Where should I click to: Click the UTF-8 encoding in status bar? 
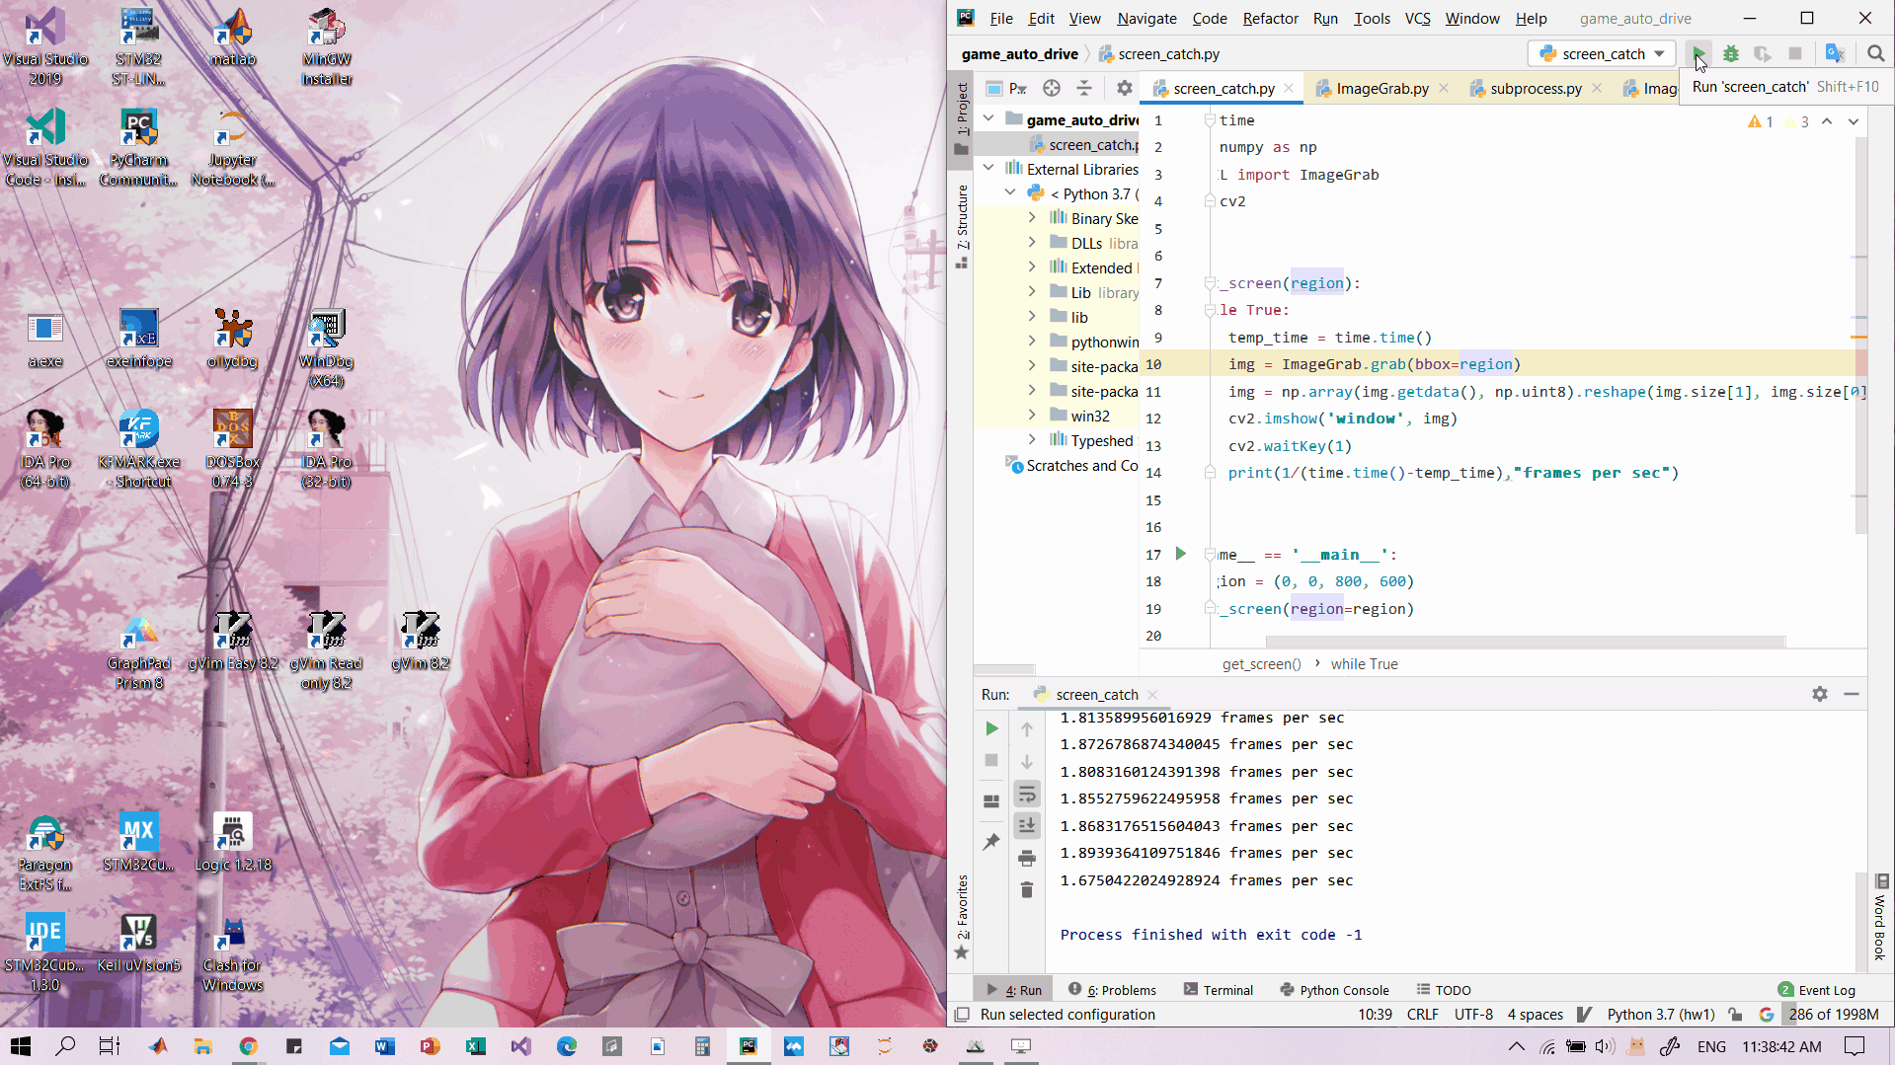pos(1473,1015)
